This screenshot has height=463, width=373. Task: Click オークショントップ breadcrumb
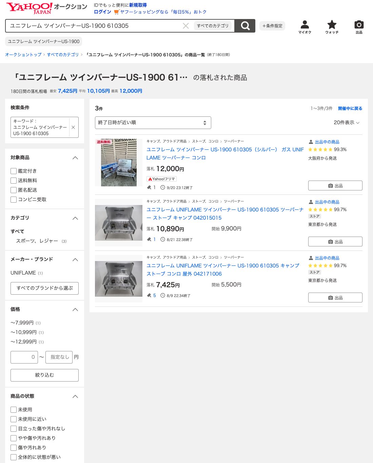[23, 55]
